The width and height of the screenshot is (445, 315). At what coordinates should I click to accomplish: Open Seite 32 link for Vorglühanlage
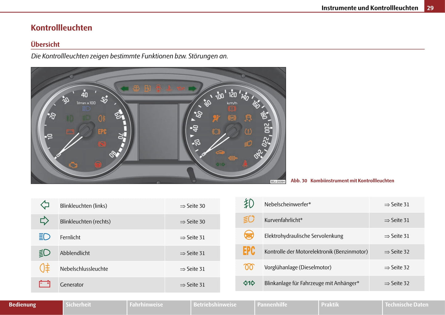tap(397, 268)
